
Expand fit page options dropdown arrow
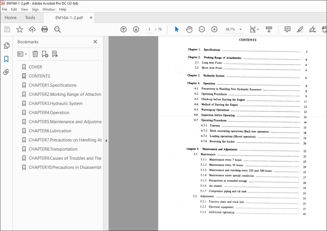click(x=258, y=29)
